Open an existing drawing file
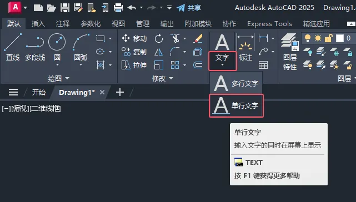Screen dimensions: 356x202 click(52, 8)
